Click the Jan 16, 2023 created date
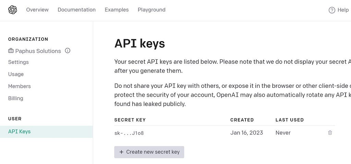The width and height of the screenshot is (351, 164). (x=246, y=133)
